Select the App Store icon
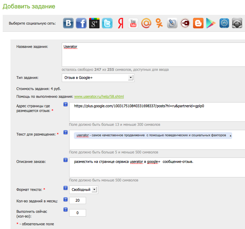The image size is (245, 229). point(224,23)
